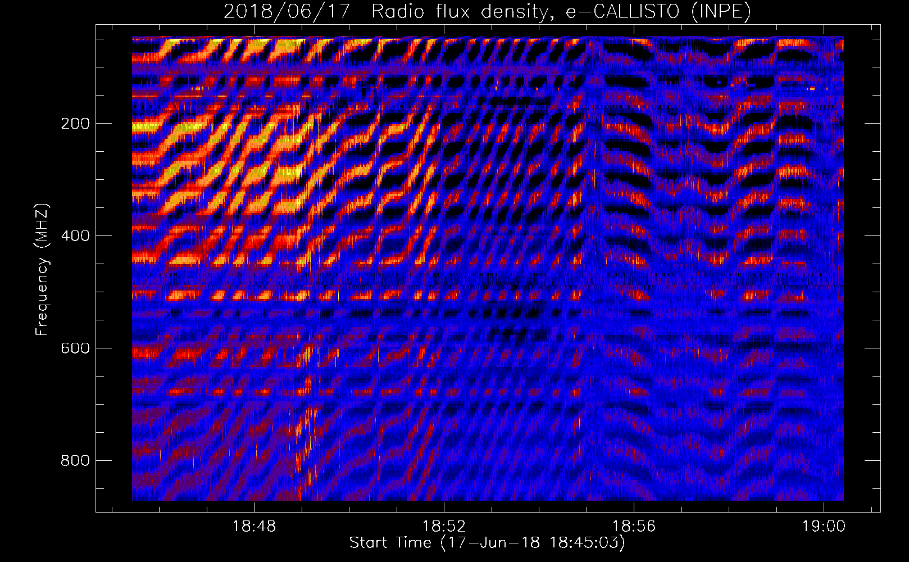This screenshot has width=909, height=562.
Task: Click the 18:56 time tick label
Action: (x=634, y=527)
